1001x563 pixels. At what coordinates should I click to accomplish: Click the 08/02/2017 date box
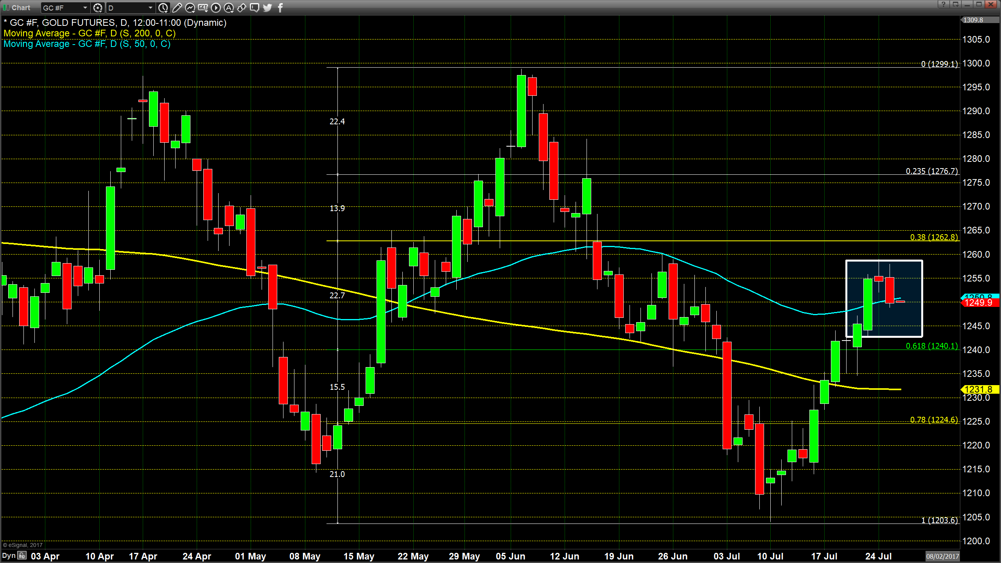pyautogui.click(x=942, y=556)
